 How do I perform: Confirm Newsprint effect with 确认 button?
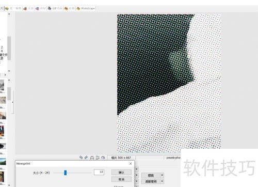(x=121, y=172)
